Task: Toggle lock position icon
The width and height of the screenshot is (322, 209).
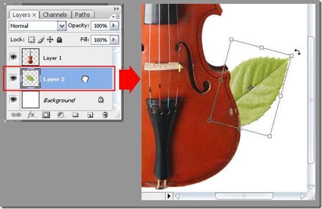Action: pyautogui.click(x=50, y=40)
